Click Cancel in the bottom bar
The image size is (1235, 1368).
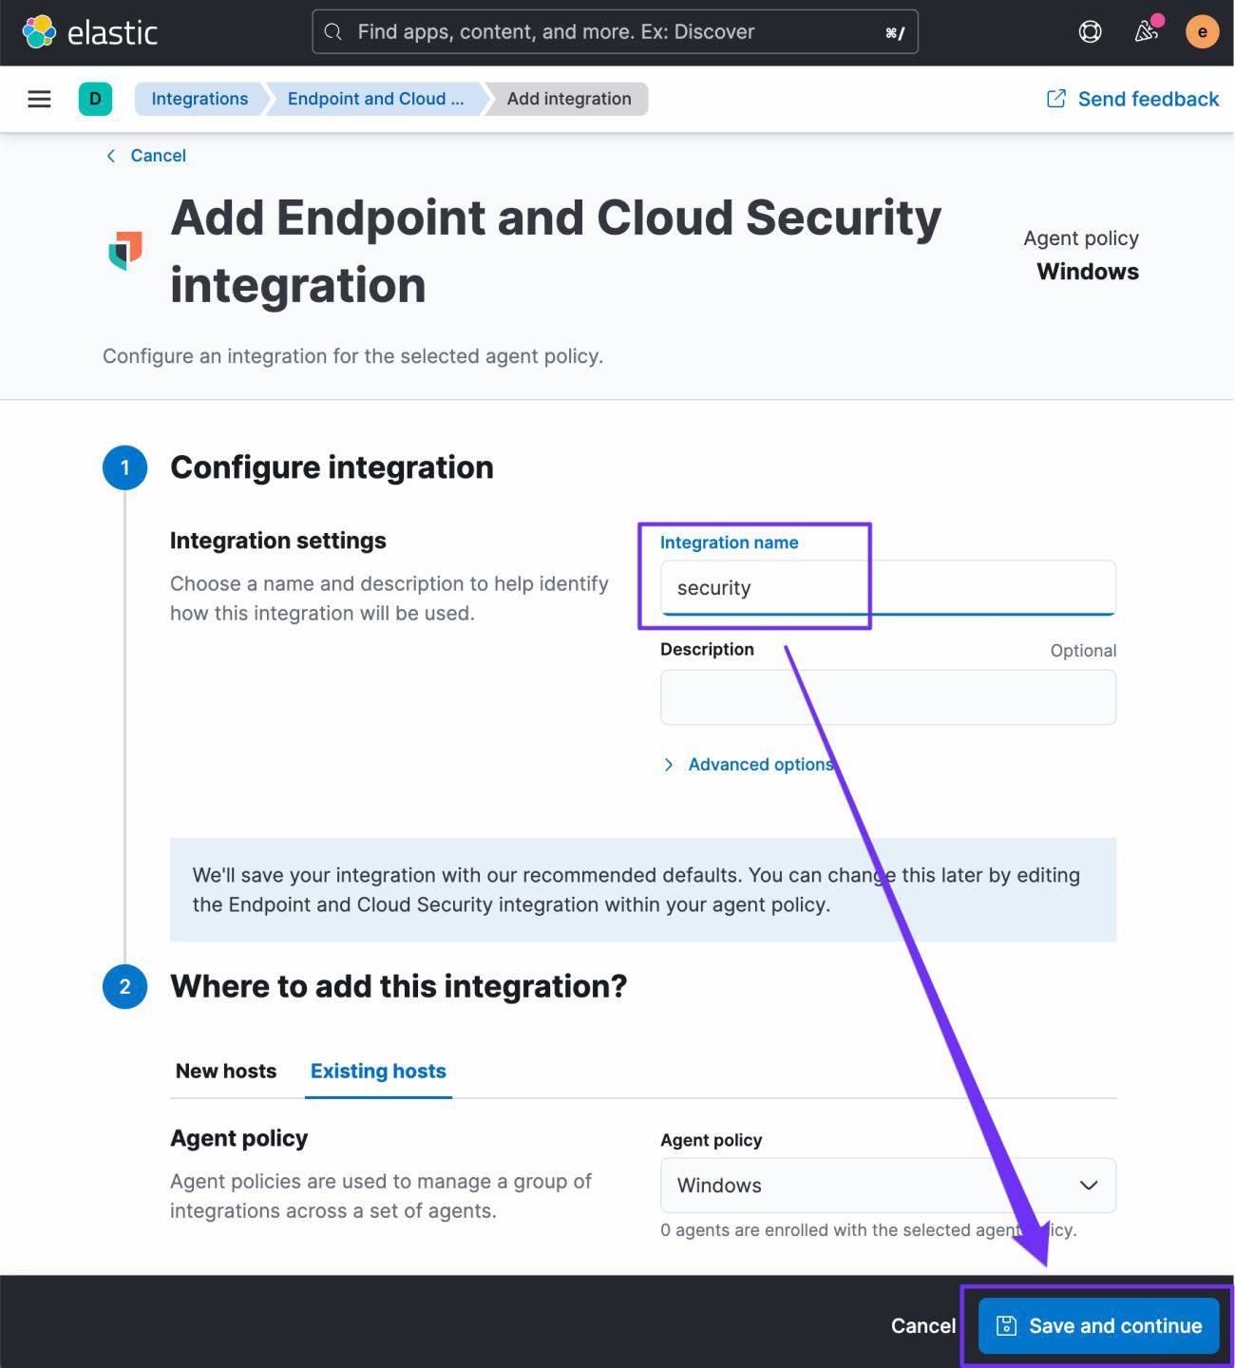(922, 1326)
